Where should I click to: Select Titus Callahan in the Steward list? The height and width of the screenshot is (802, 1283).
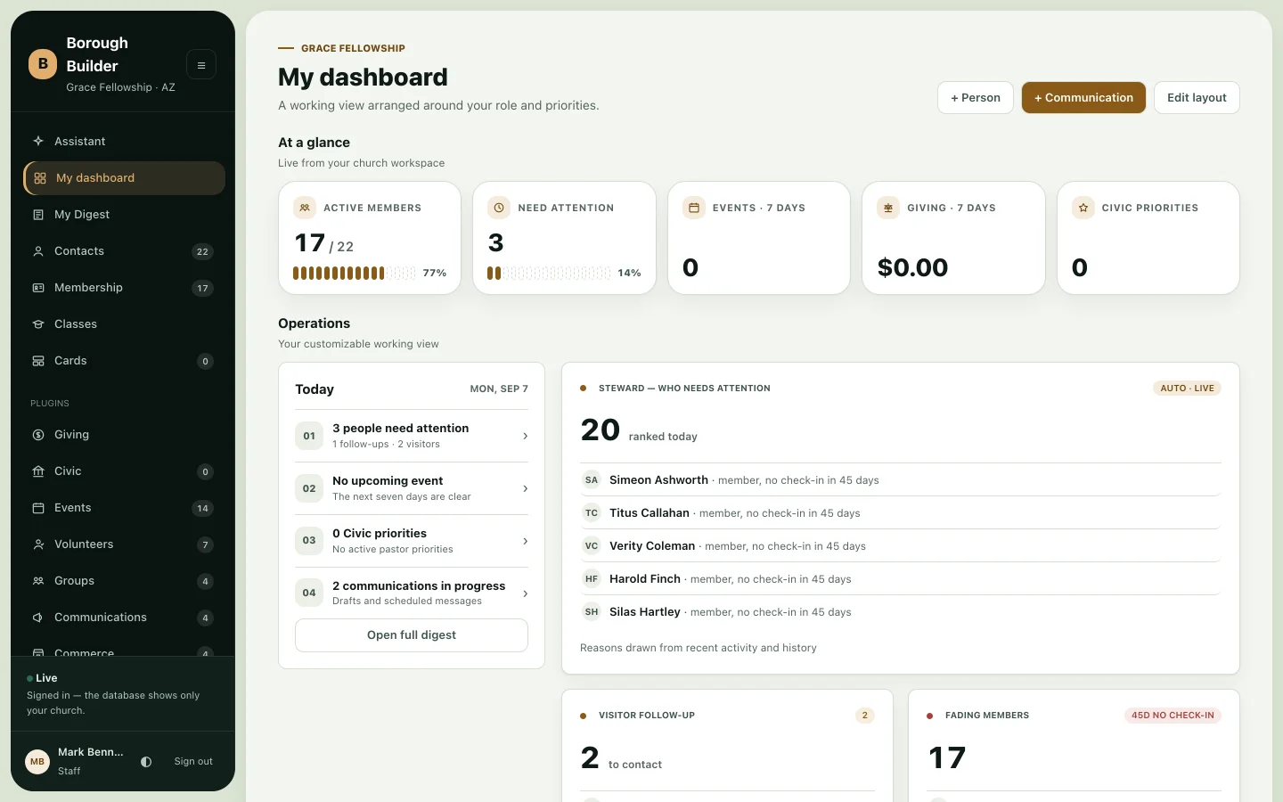pos(900,513)
